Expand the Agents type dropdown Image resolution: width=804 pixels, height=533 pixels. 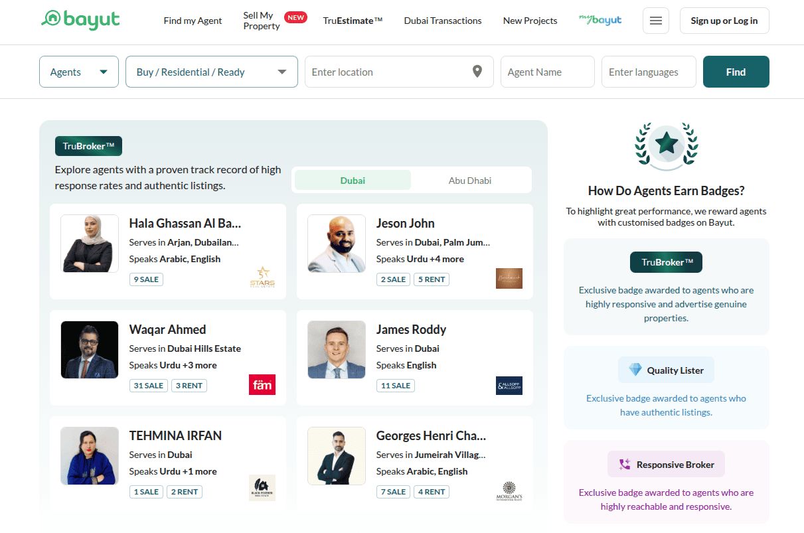pos(78,72)
